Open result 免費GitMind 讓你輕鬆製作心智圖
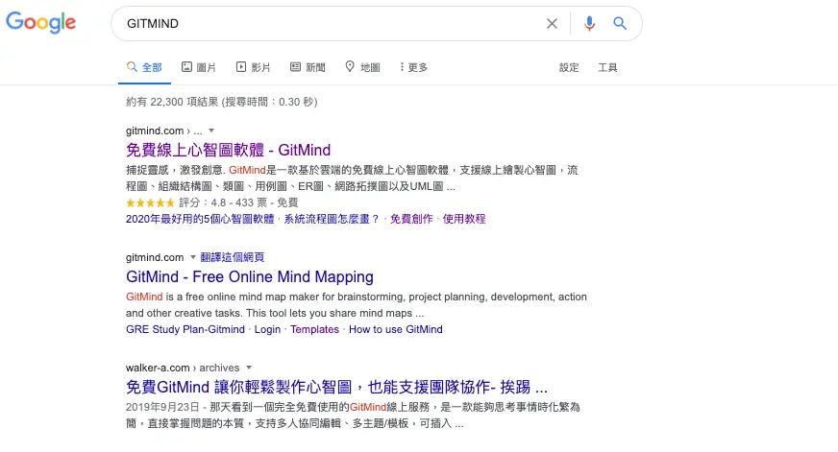 point(336,387)
